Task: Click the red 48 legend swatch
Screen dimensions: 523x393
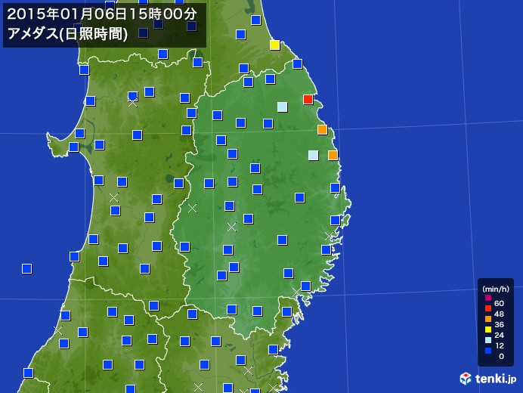Action: pyautogui.click(x=488, y=308)
